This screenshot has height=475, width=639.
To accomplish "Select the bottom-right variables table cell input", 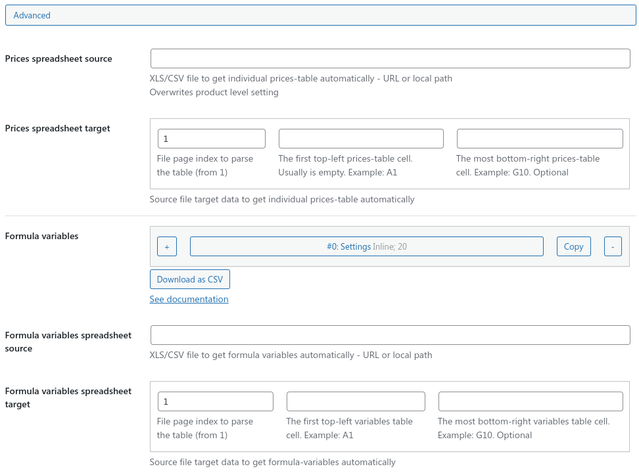I will pyautogui.click(x=530, y=401).
